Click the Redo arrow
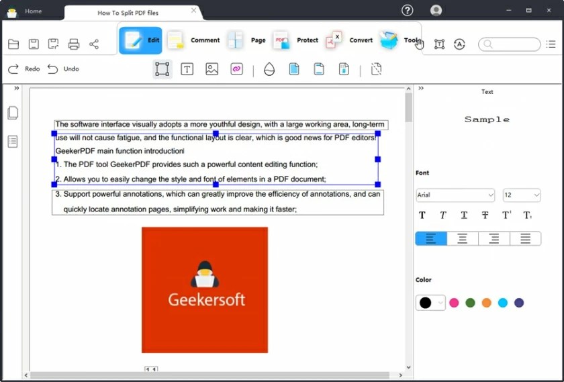The image size is (564, 382). coord(13,68)
